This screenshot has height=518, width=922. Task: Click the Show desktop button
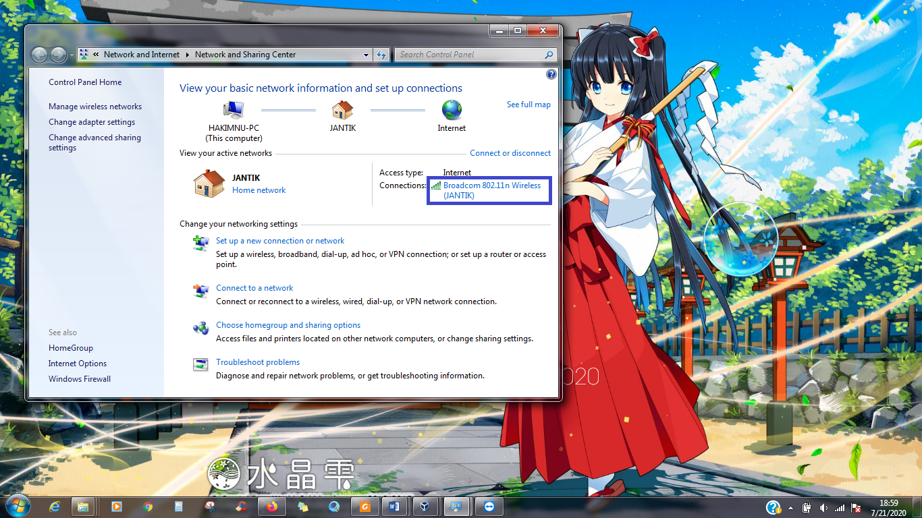point(917,508)
